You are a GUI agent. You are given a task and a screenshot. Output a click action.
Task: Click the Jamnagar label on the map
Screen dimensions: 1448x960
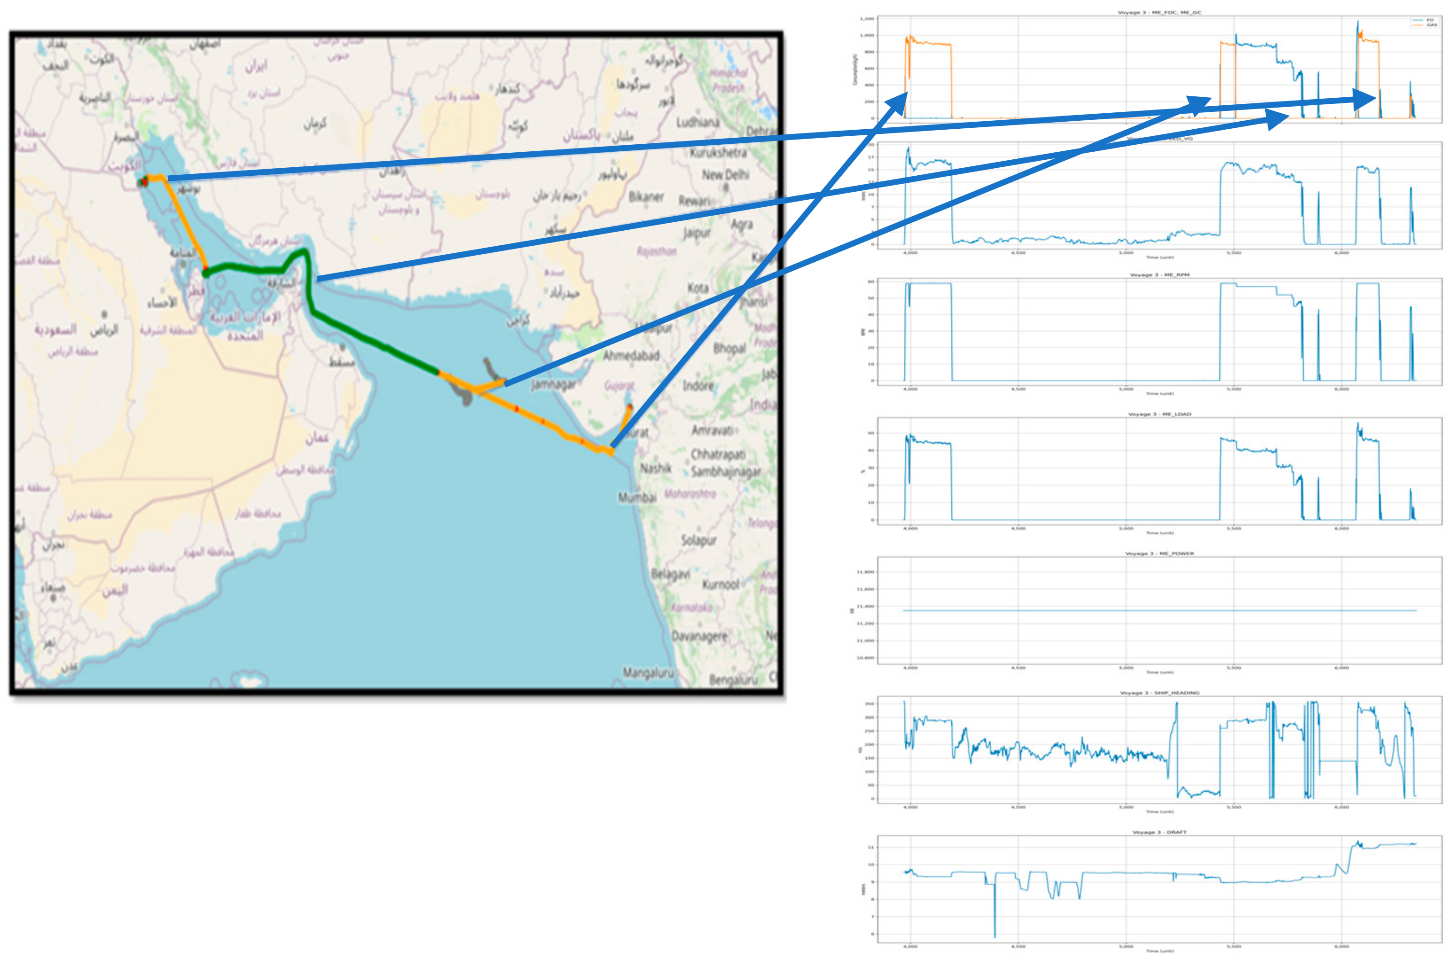click(x=554, y=384)
